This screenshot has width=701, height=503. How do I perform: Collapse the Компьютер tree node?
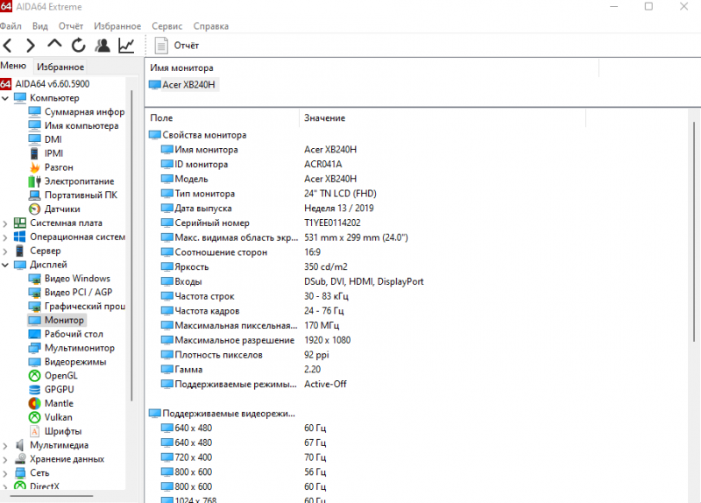click(5, 98)
